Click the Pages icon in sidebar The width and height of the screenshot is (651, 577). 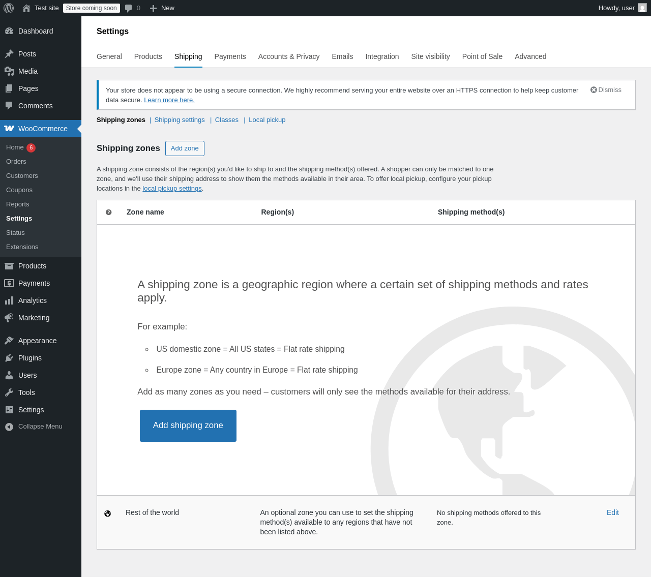[9, 88]
